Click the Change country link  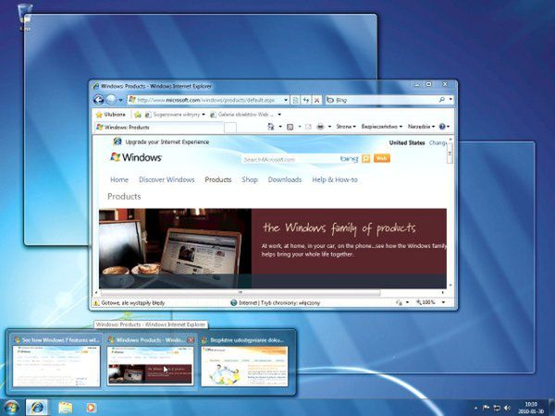(438, 143)
